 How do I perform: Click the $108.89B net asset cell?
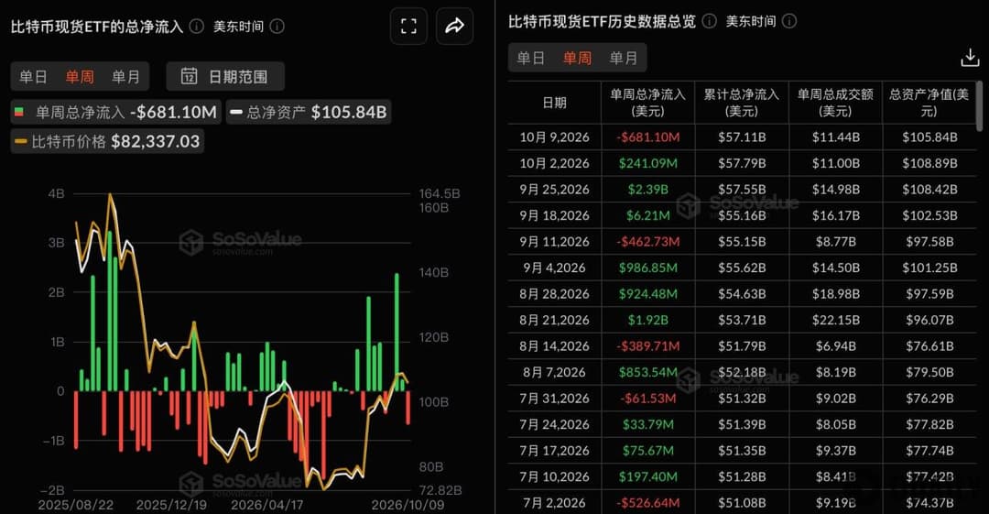[929, 163]
